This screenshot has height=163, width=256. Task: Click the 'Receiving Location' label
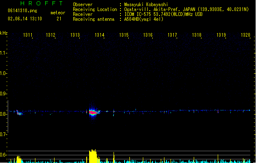point(95,9)
